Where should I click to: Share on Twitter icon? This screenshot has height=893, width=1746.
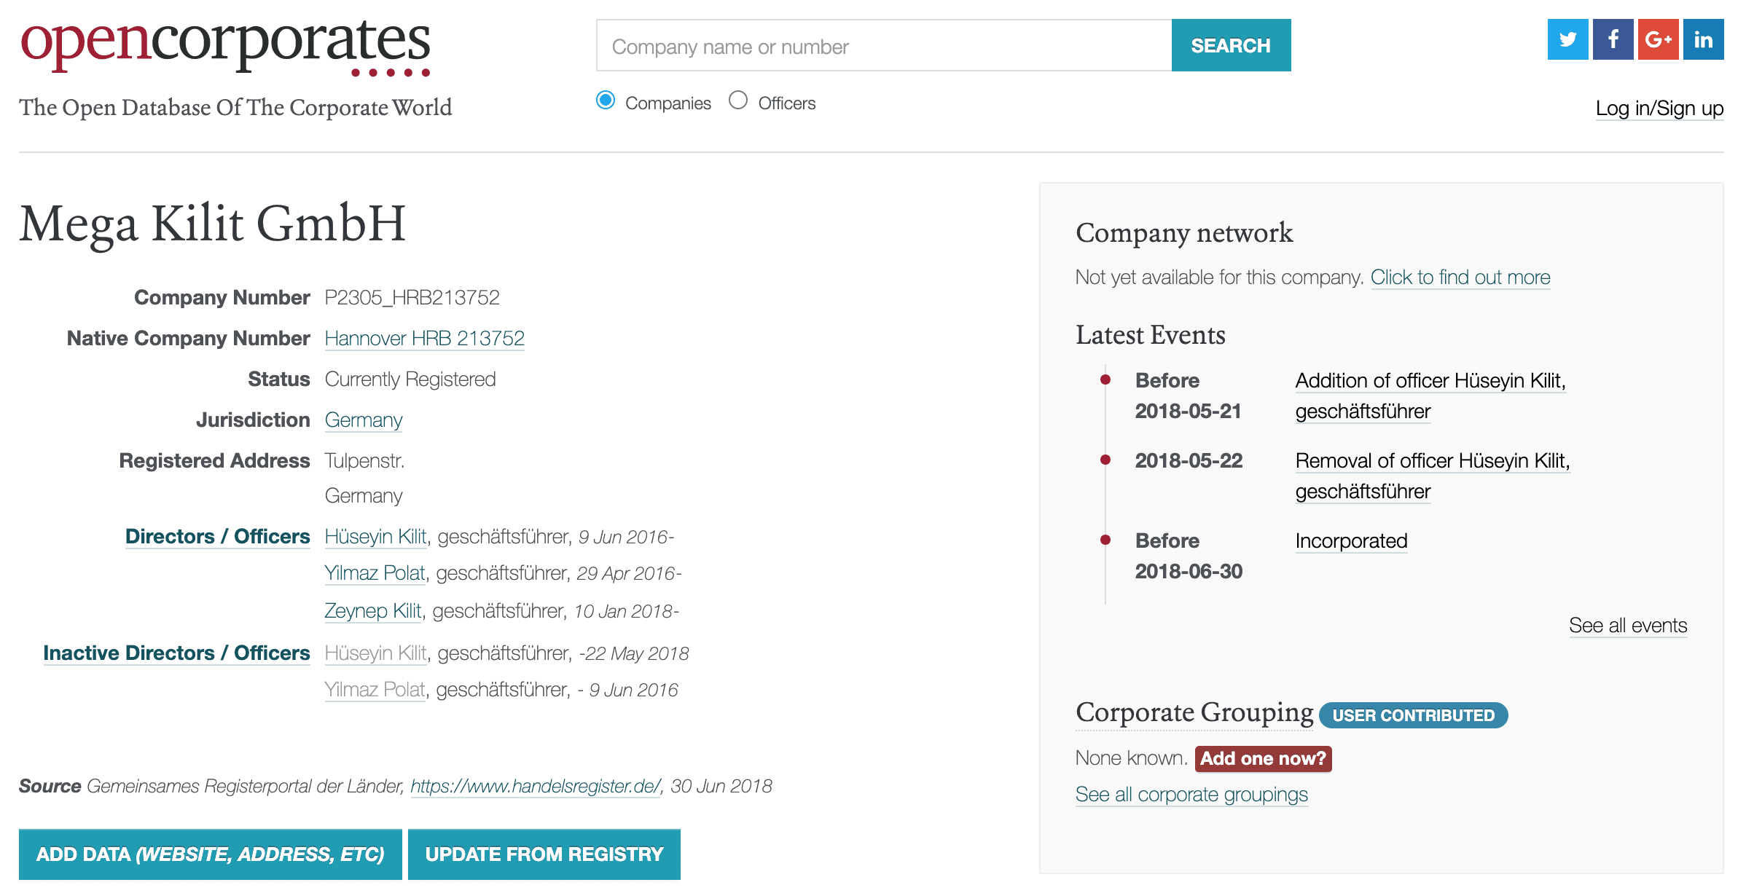(x=1567, y=39)
